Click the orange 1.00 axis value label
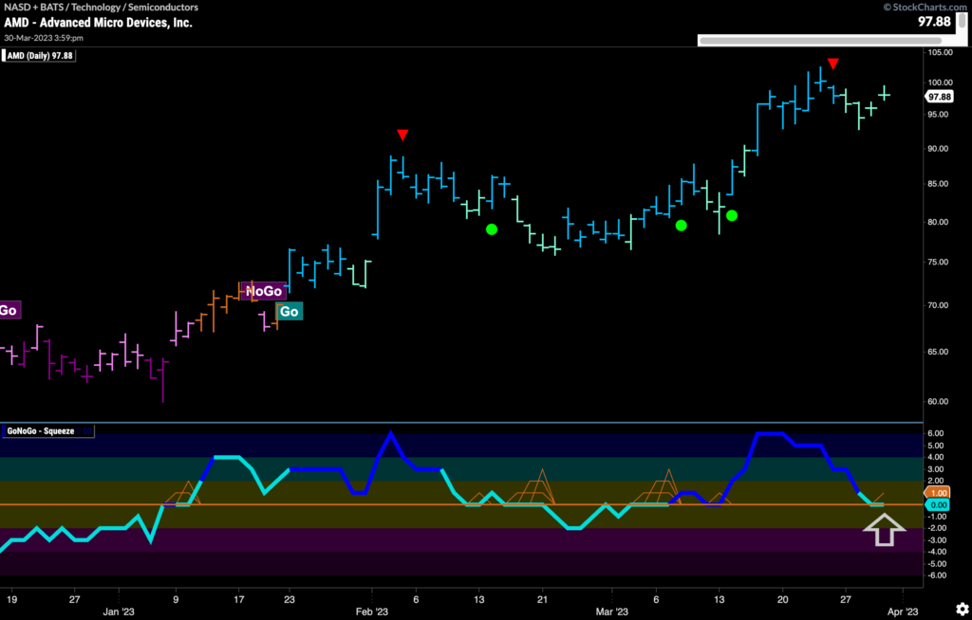 click(x=938, y=493)
